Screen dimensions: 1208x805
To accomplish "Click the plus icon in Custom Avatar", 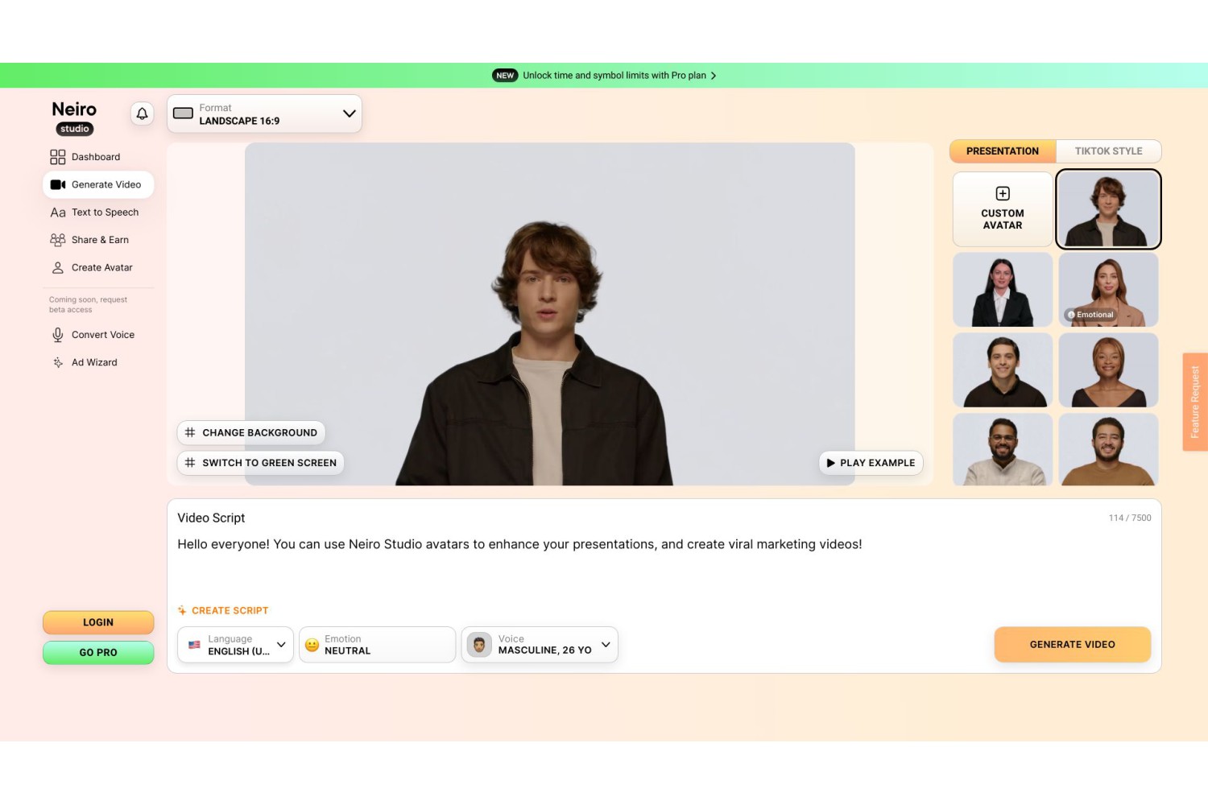I will [x=1003, y=193].
